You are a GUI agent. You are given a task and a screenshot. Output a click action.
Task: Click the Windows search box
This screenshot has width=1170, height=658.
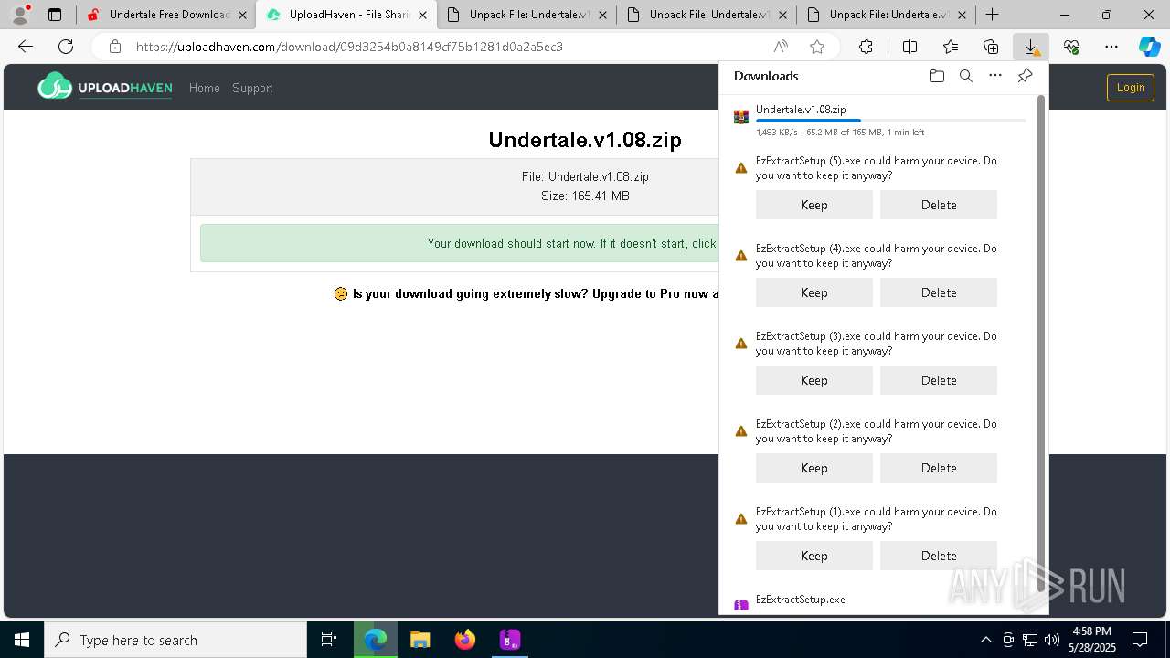pyautogui.click(x=175, y=640)
